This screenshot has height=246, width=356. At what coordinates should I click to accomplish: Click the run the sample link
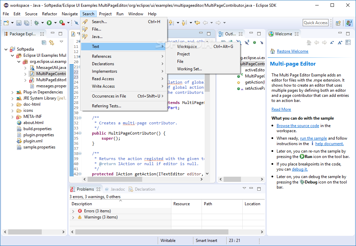(313, 138)
